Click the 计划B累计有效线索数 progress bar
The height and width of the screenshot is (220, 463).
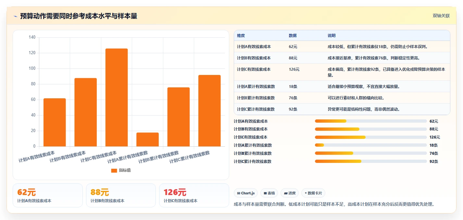click(x=371, y=153)
